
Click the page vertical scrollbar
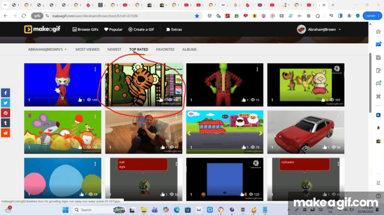370,83
